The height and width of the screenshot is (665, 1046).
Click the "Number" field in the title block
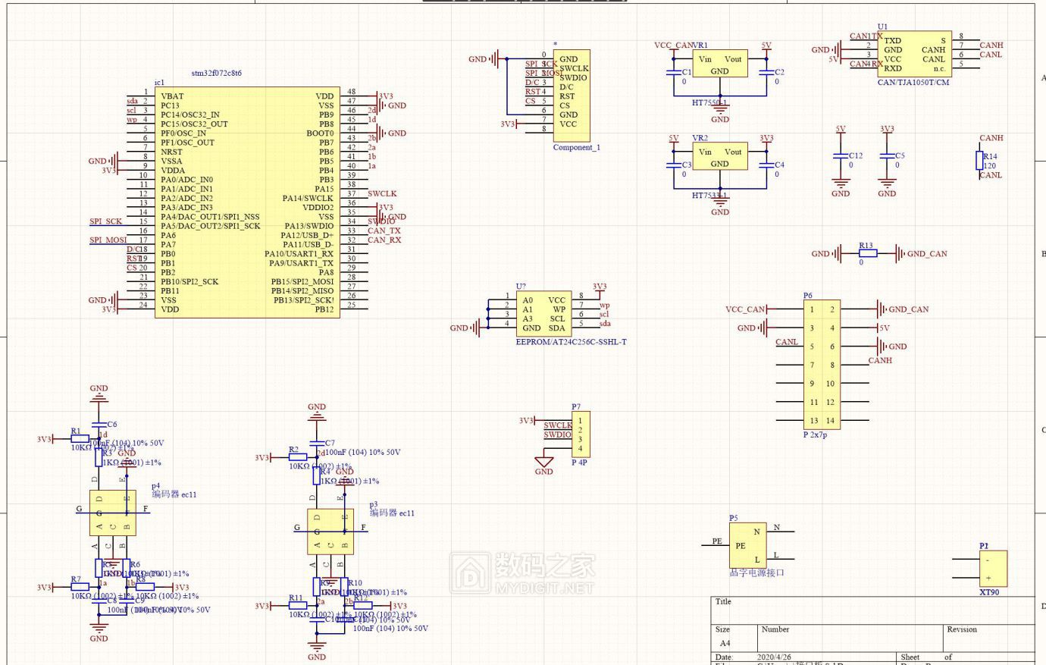click(775, 629)
